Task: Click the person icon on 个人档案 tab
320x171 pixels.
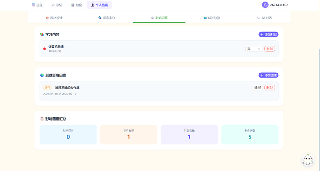Action: [x=93, y=5]
